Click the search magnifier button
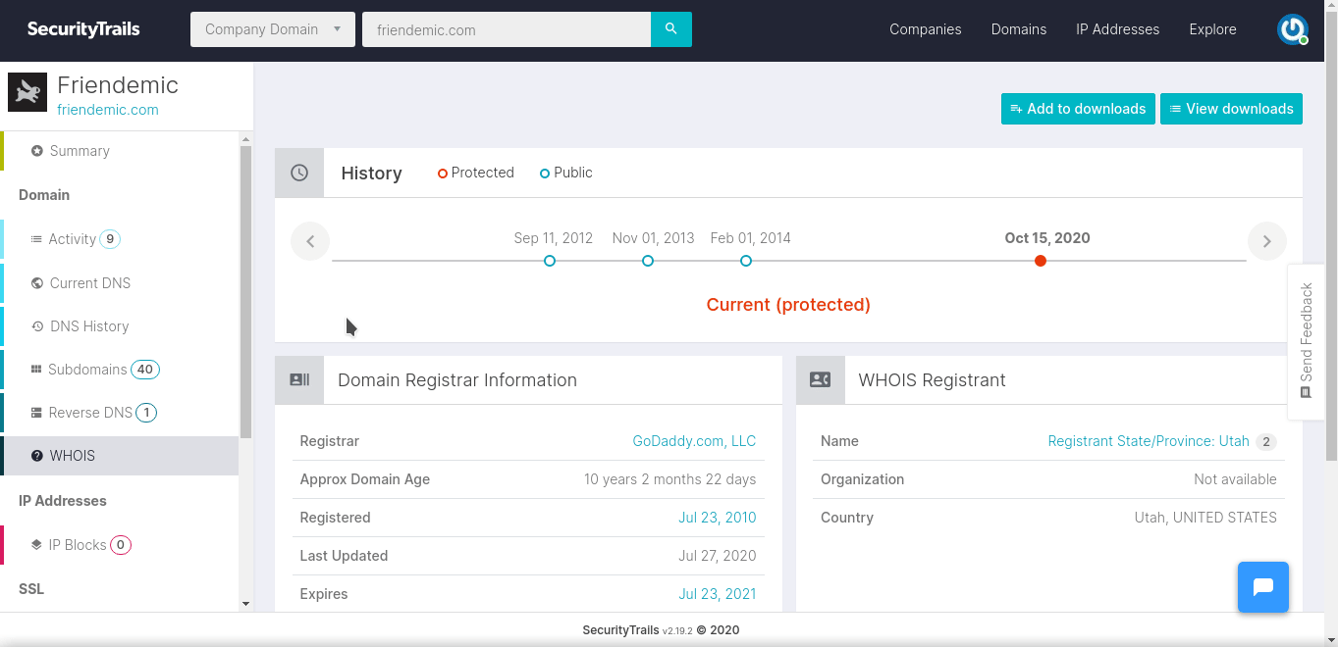The width and height of the screenshot is (1338, 647). click(671, 29)
